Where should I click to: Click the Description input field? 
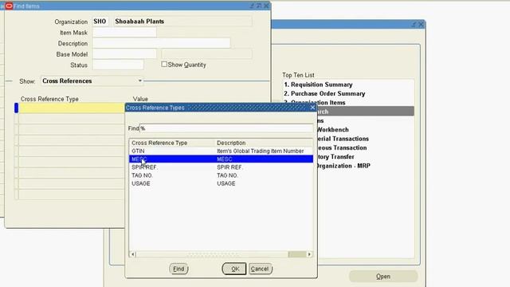[x=161, y=43]
